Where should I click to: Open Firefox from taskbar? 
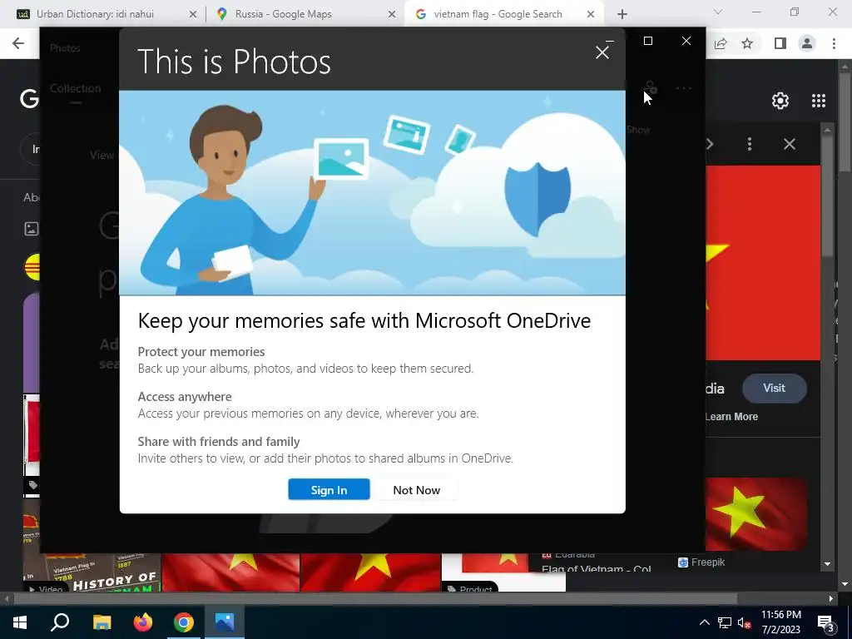[x=143, y=622]
